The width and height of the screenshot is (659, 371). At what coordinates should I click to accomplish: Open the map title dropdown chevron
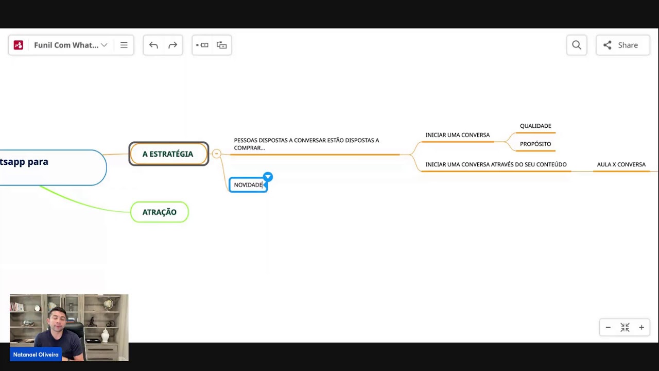click(x=104, y=45)
